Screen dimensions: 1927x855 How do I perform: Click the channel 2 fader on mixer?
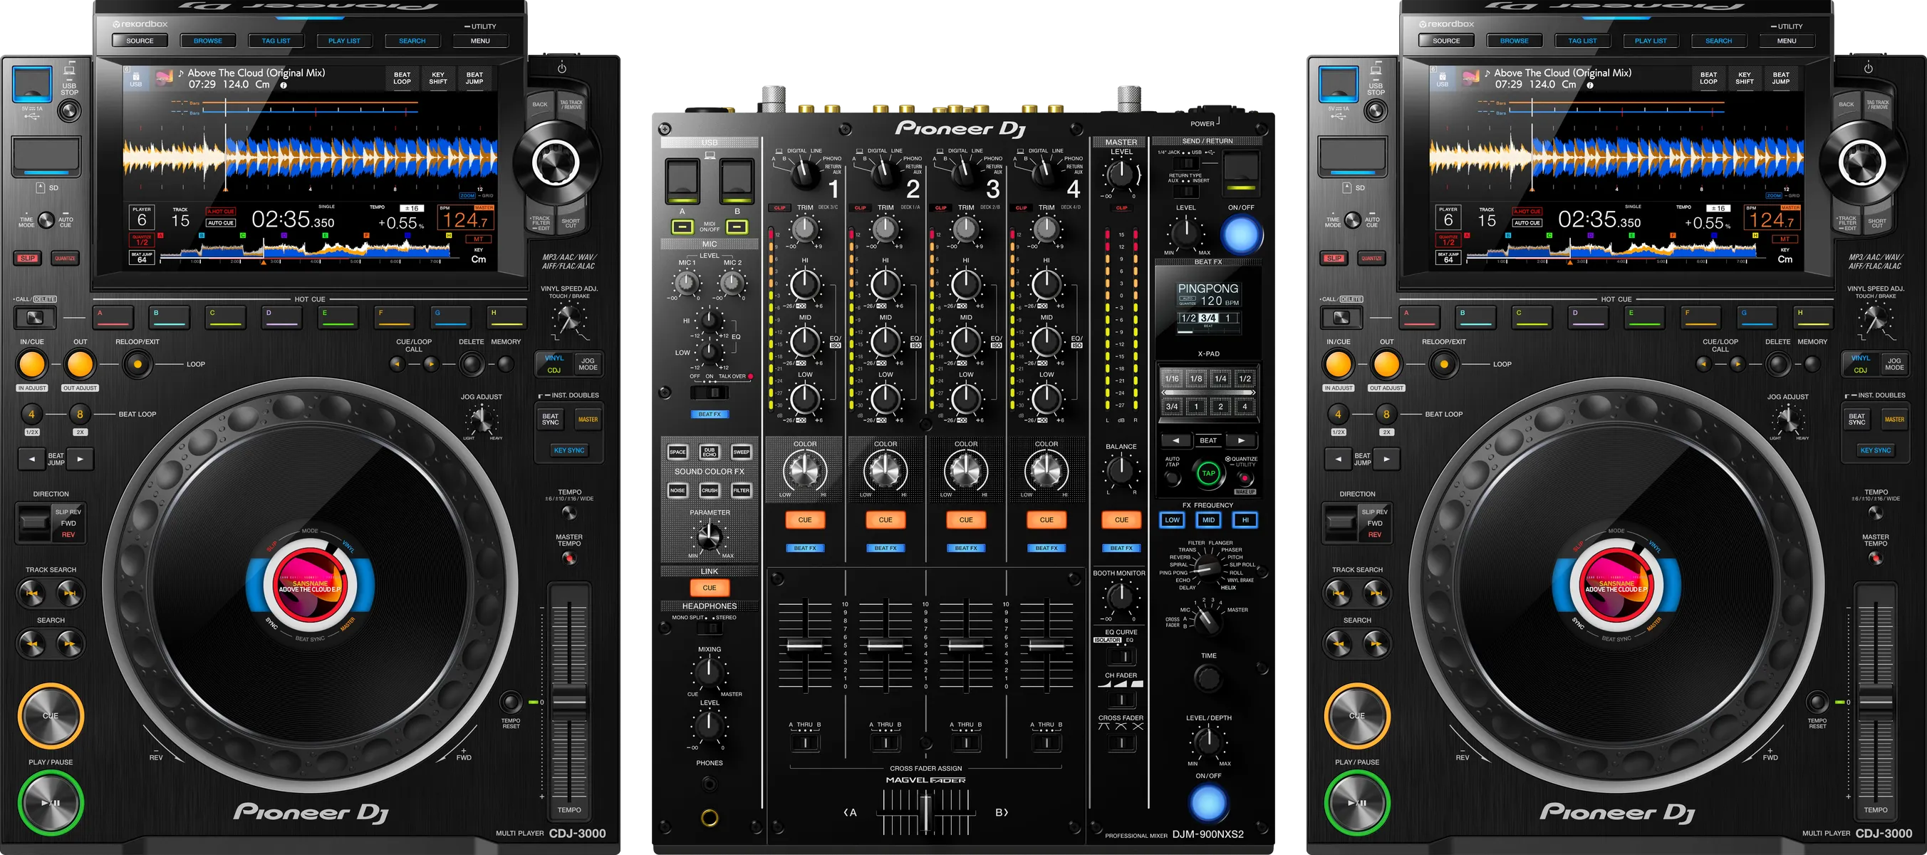click(885, 645)
